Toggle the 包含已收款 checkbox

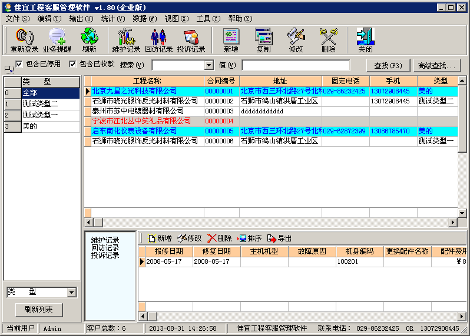coord(72,64)
